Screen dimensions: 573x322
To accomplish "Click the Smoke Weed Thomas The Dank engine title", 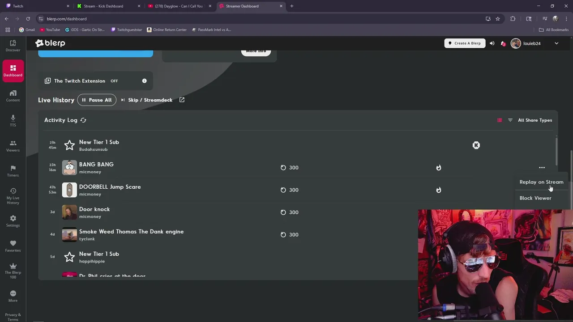I will [x=131, y=232].
